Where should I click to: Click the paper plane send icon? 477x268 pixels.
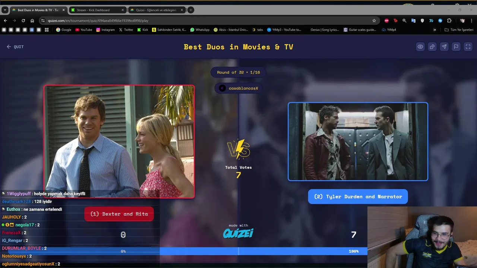pyautogui.click(x=444, y=47)
